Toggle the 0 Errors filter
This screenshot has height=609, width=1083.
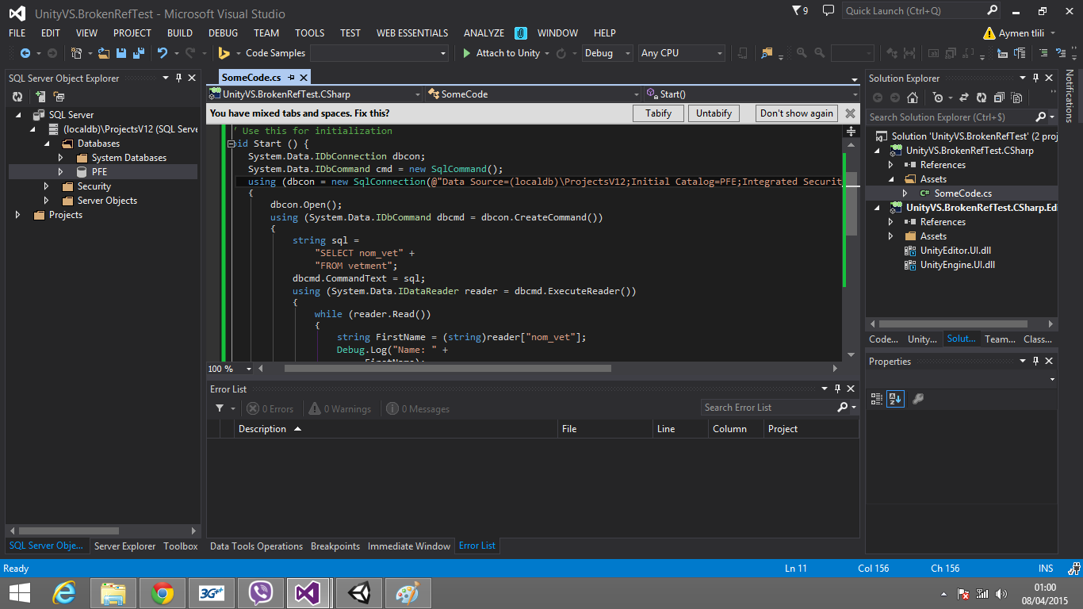[270, 409]
